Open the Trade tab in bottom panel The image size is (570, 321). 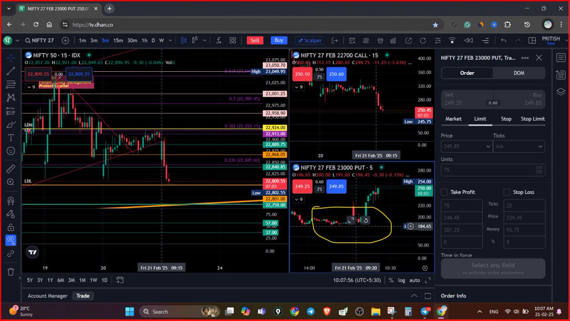[x=83, y=296]
